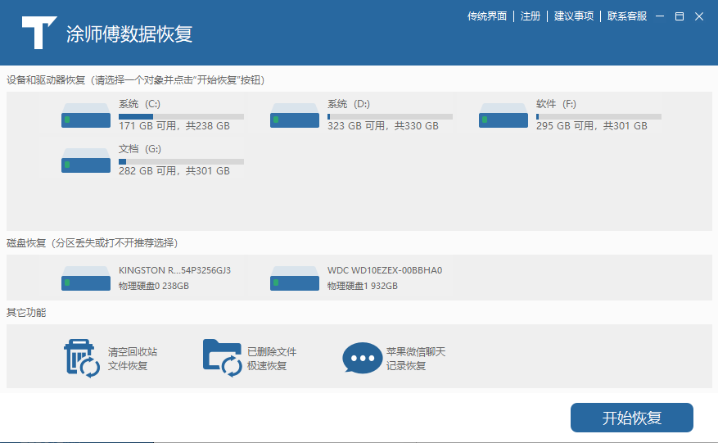Open the 注册 link

(x=531, y=16)
